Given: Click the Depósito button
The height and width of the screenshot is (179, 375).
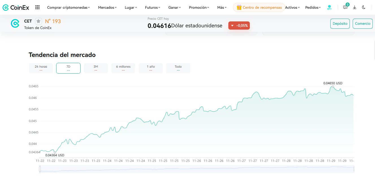Looking at the screenshot, I should (340, 24).
